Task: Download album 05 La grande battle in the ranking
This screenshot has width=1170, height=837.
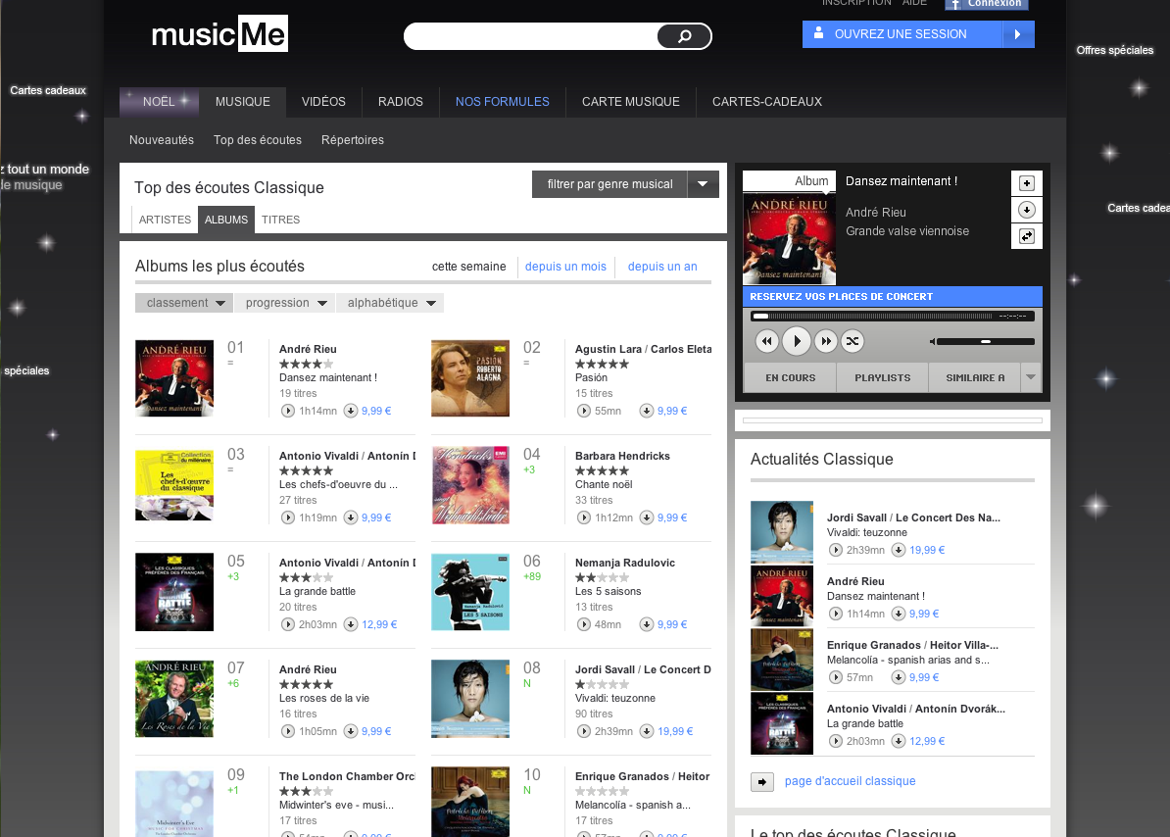Action: (351, 624)
